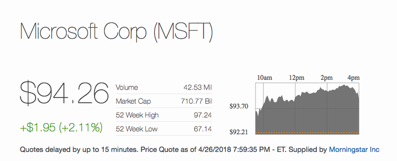This screenshot has width=397, height=161.
Task: Click the 67.14 low value
Action: 202,129
